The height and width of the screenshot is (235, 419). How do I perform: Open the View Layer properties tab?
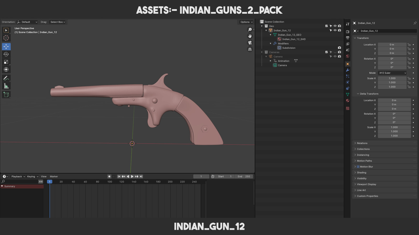click(x=348, y=44)
